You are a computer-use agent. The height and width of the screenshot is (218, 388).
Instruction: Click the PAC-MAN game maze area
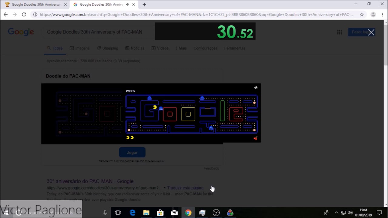tap(192, 114)
